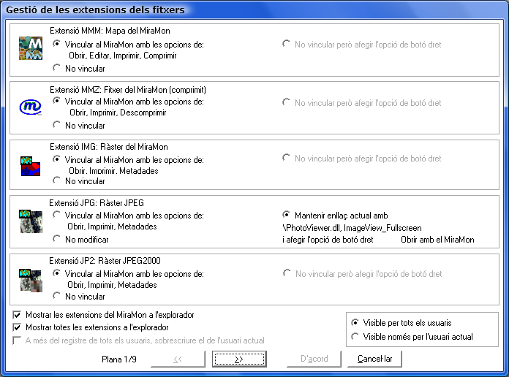Click 'Extensió MMZ: Fitxer del MiraMon (comprimit)' heading

point(128,90)
